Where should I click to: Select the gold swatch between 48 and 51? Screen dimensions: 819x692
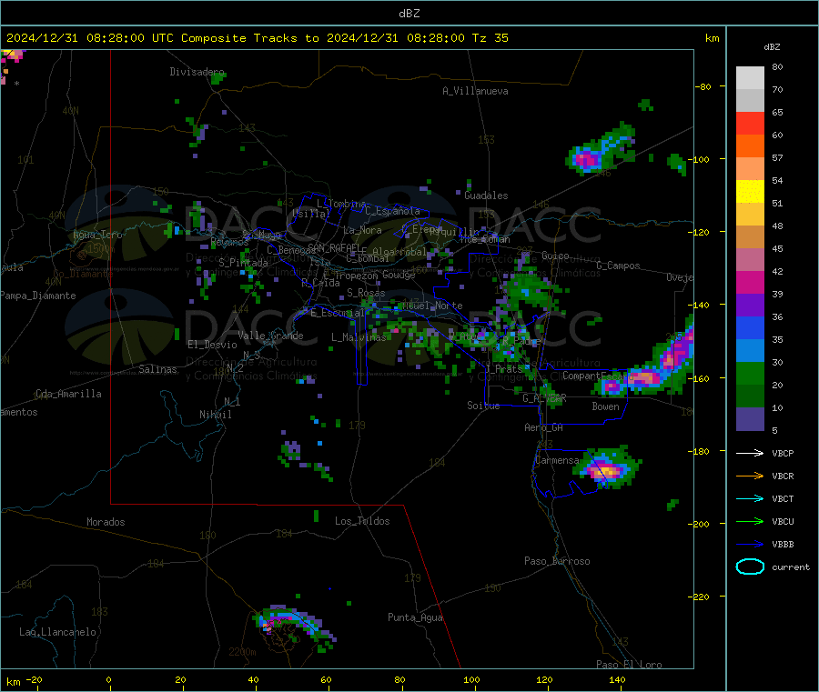[x=750, y=214]
